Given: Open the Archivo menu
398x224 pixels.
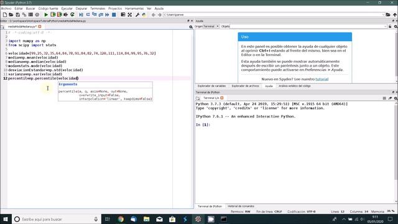Looking at the screenshot, I should point(6,8).
